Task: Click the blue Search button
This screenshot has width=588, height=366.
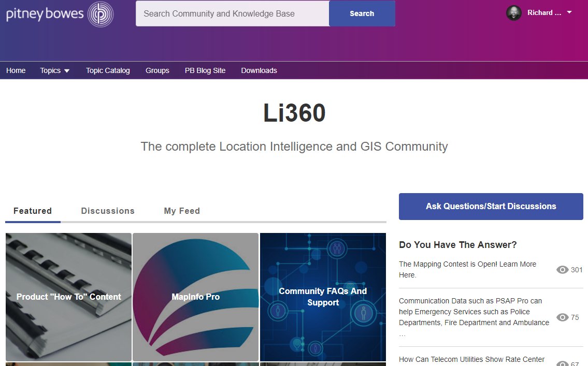Action: 362,13
